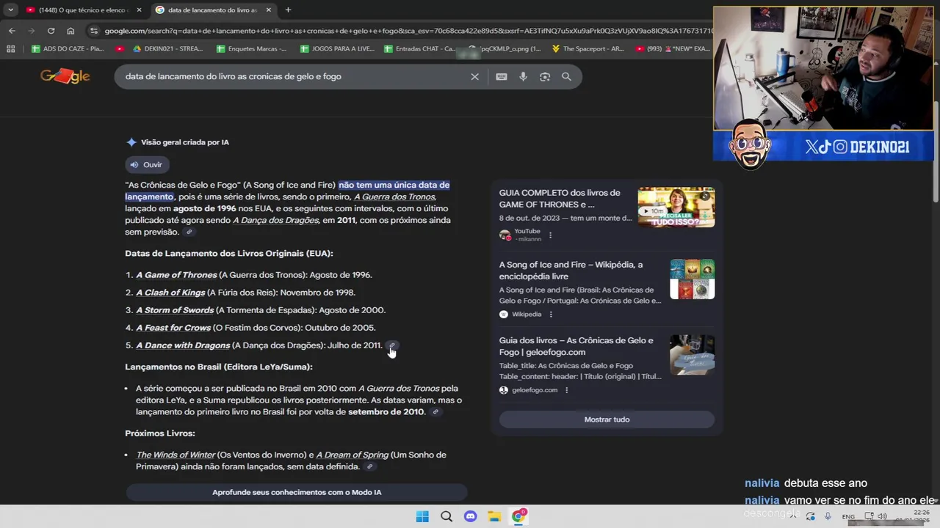Open the 'DEKINO21 - STREA...' bookmark

coord(167,48)
